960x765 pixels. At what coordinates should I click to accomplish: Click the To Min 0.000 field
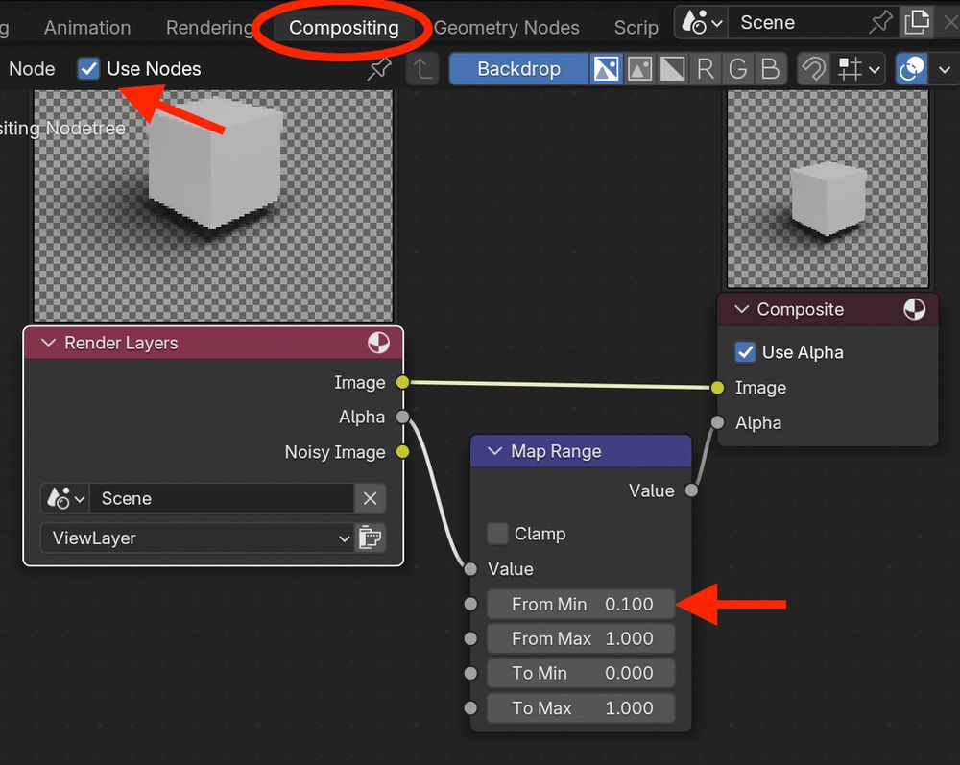[581, 673]
